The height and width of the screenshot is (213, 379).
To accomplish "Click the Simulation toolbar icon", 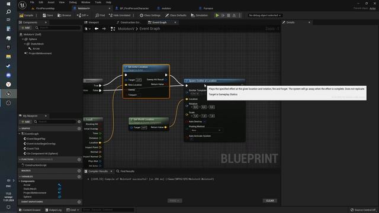I will (x=192, y=15).
